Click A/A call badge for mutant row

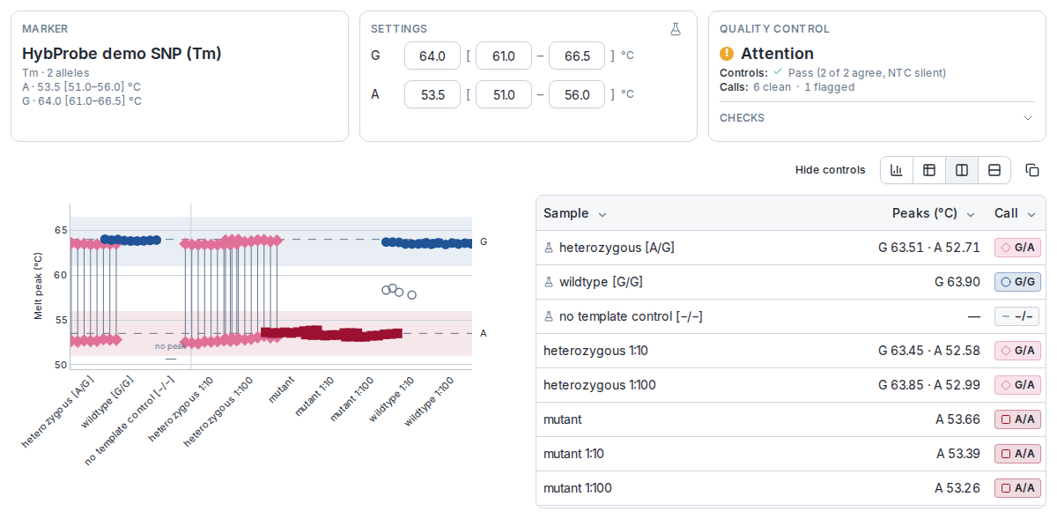pos(1017,419)
